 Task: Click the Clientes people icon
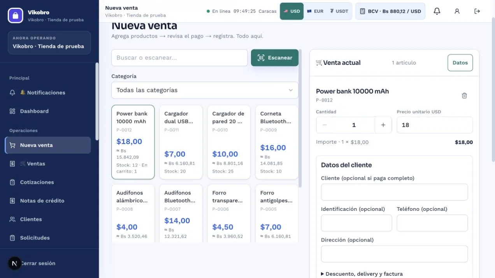(x=12, y=219)
